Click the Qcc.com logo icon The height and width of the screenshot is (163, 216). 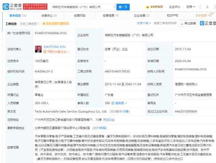tap(6, 7)
